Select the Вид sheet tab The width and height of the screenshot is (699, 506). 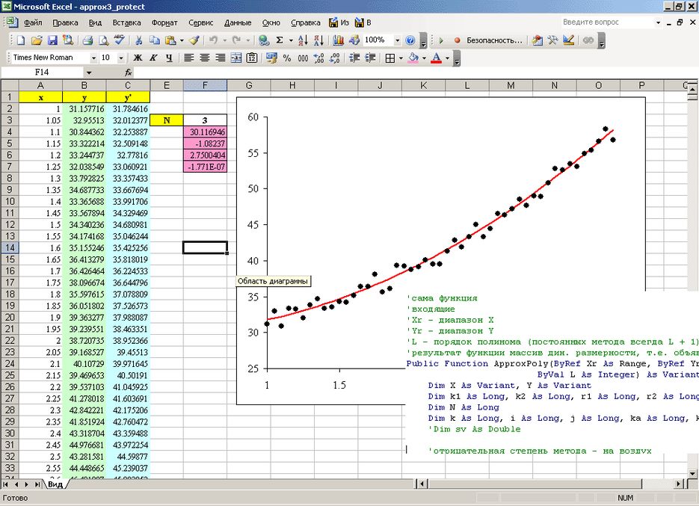pyautogui.click(x=55, y=484)
